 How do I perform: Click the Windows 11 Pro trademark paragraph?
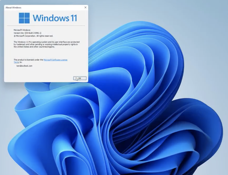47,44
